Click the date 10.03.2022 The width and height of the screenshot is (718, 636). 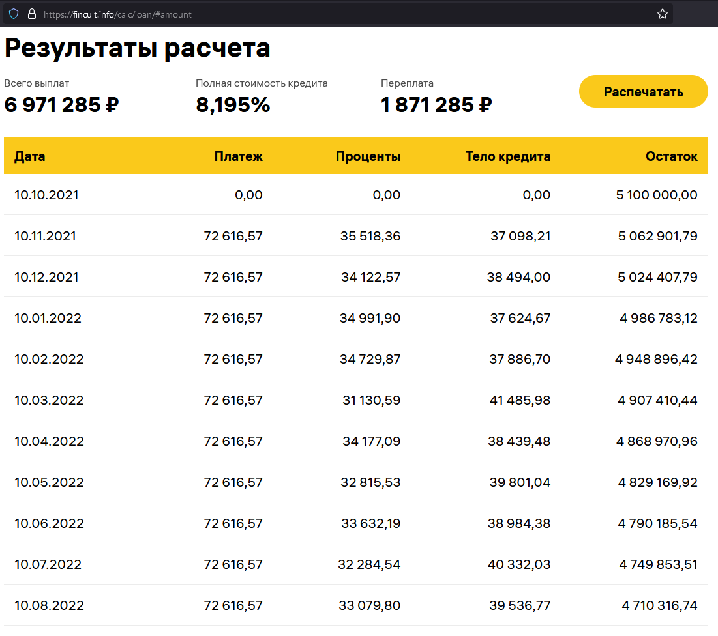tap(49, 400)
